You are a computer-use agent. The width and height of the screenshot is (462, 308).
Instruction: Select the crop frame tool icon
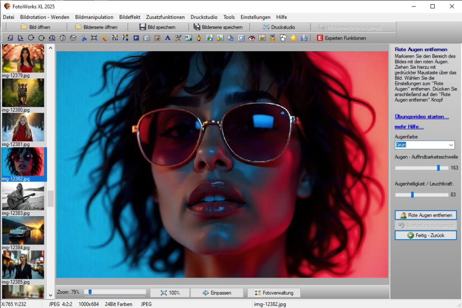click(x=94, y=38)
